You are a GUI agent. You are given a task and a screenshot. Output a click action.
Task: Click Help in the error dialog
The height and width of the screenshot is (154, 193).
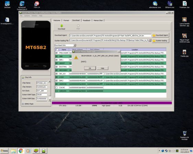point(103,68)
